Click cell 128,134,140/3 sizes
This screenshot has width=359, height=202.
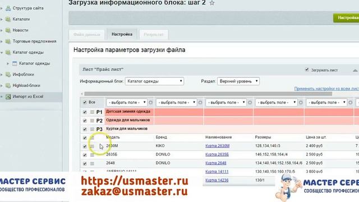coord(268,146)
